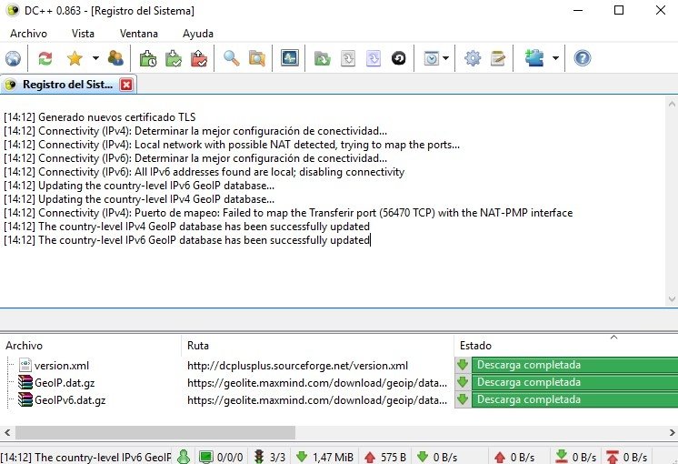
Task: Click the log scrollbar down arrow
Action: click(x=672, y=298)
